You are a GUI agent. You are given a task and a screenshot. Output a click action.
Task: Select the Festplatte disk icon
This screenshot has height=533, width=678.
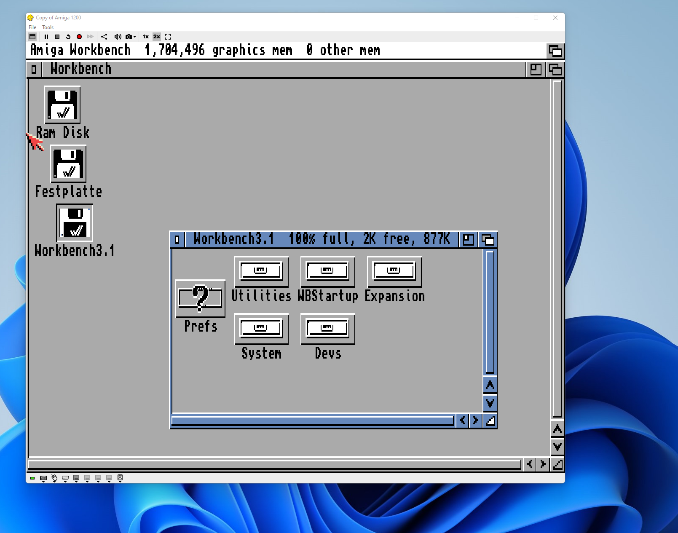pos(68,164)
